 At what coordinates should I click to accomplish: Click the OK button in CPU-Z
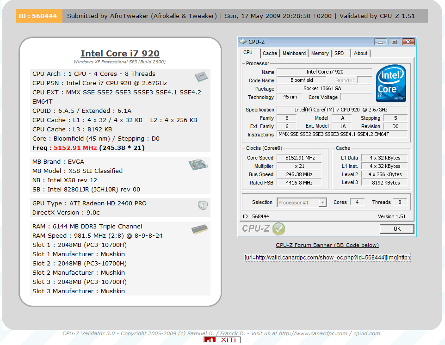[397, 229]
